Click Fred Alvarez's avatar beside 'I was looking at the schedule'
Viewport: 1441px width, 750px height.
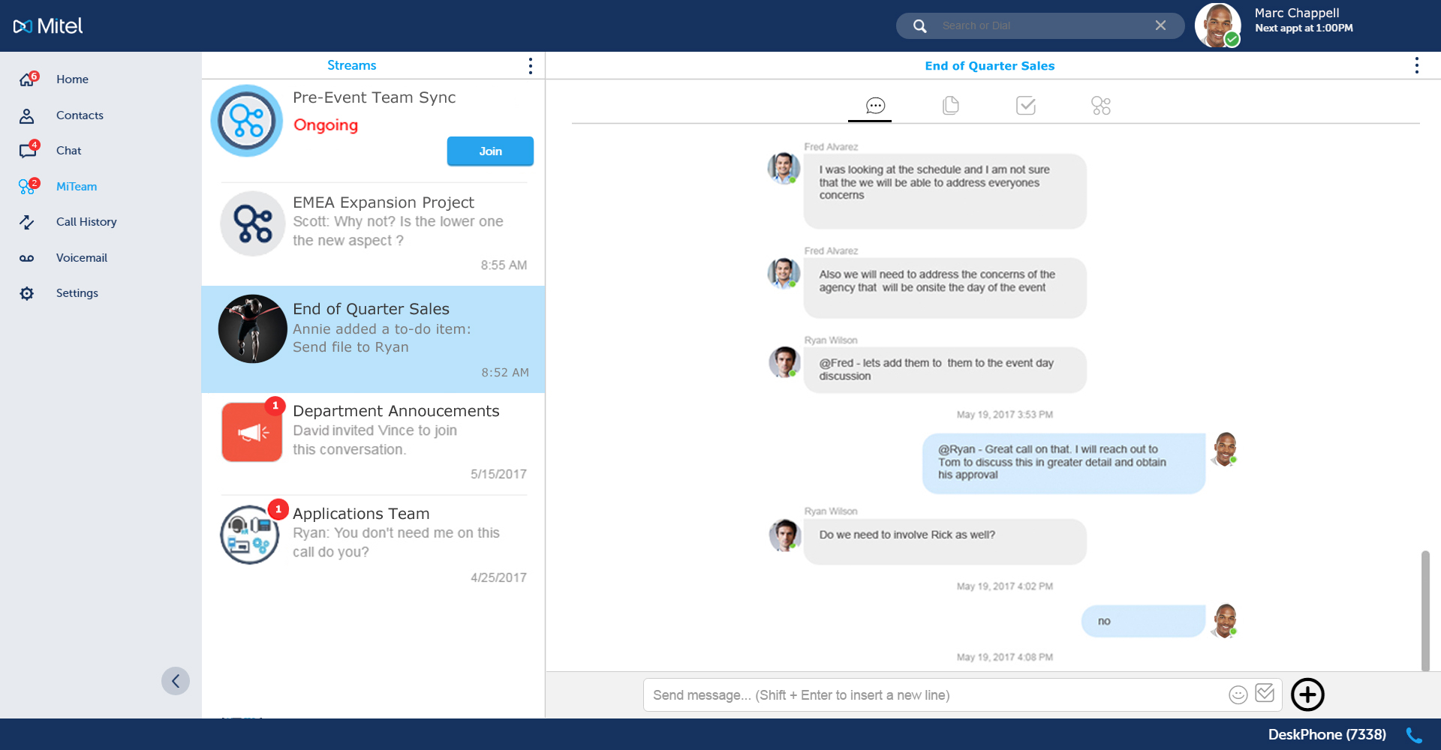(x=784, y=168)
